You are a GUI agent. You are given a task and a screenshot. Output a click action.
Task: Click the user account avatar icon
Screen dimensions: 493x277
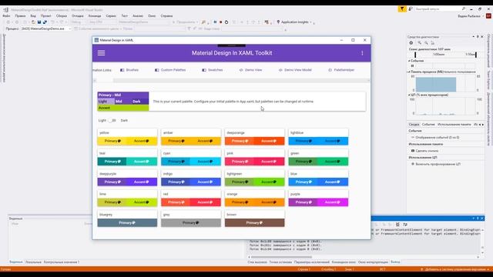point(488,16)
